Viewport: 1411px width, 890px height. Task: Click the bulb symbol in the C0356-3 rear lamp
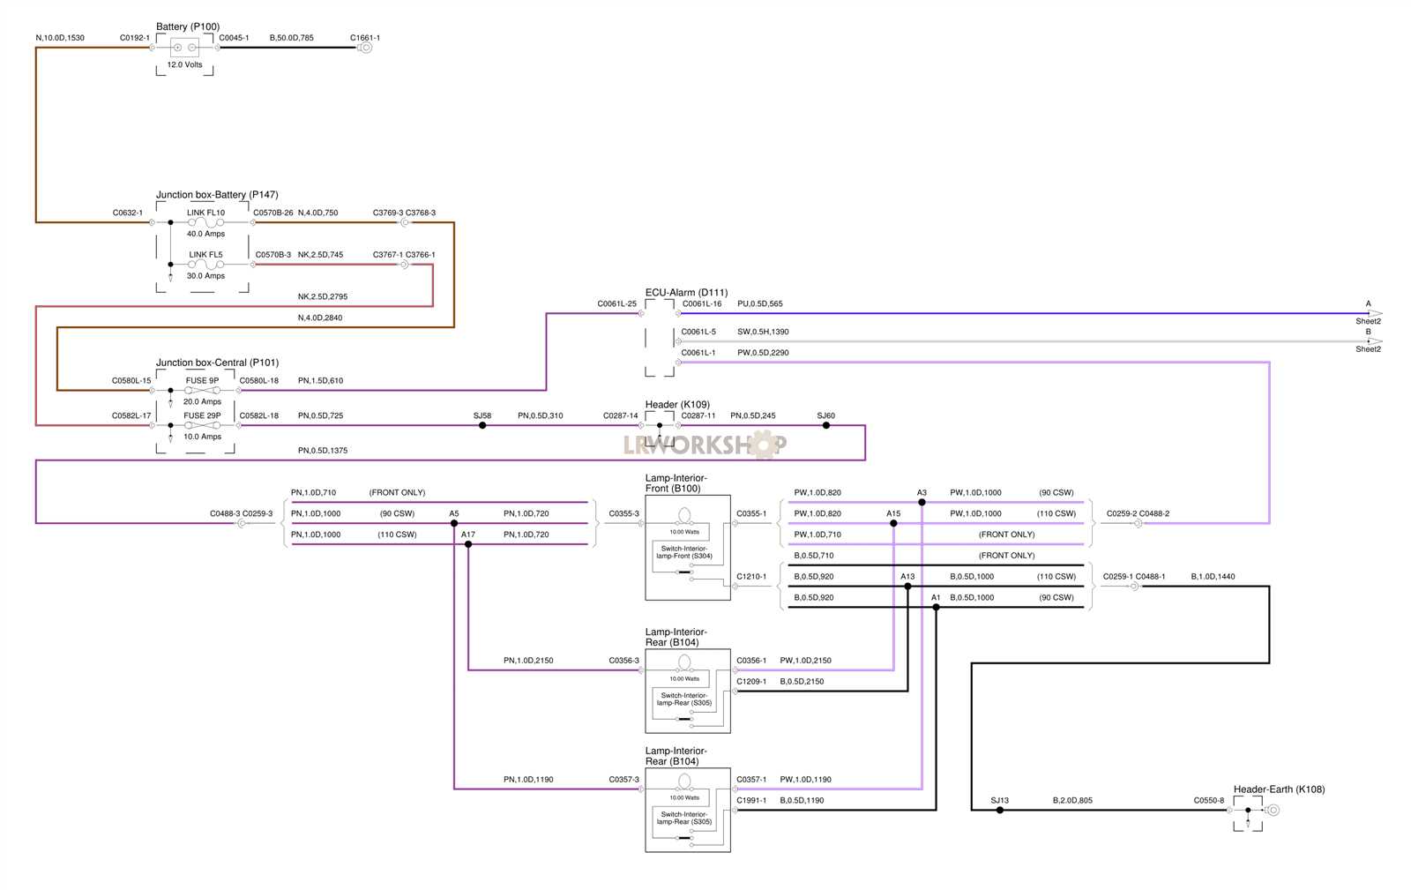point(684,663)
